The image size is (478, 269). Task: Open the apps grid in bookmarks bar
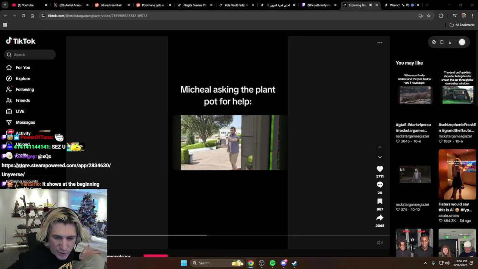click(x=5, y=25)
